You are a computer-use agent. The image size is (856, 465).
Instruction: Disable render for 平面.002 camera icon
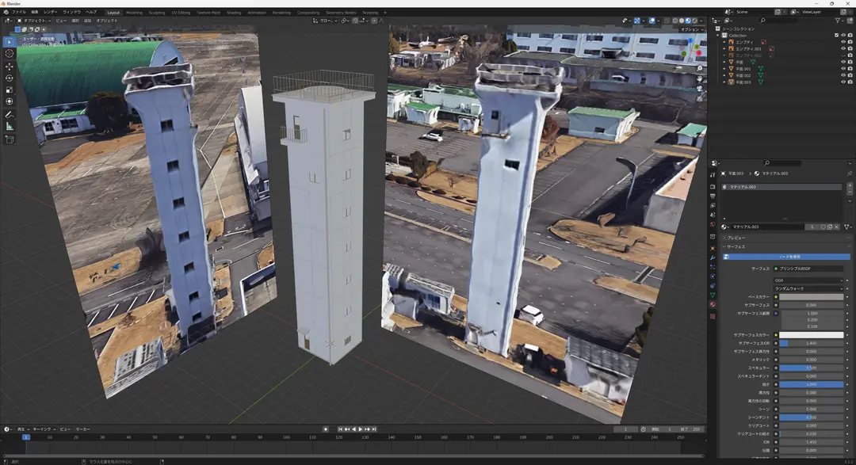pos(850,75)
